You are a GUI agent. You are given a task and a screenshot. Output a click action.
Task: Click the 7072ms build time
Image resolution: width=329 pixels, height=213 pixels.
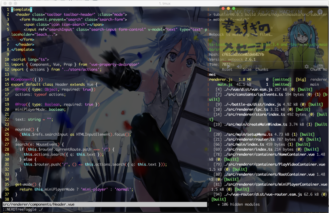(228, 64)
